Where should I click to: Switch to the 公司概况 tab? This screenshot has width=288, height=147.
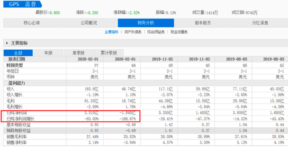coord(89,23)
